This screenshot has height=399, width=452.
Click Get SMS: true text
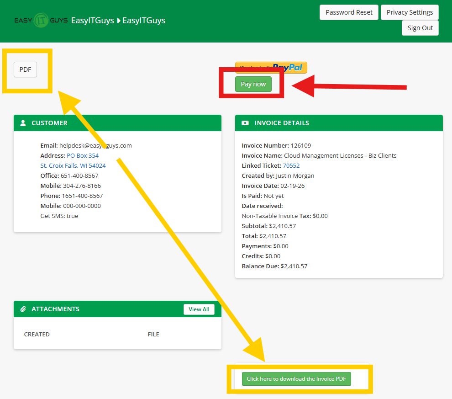click(59, 216)
